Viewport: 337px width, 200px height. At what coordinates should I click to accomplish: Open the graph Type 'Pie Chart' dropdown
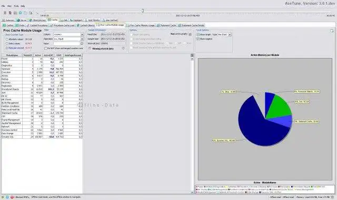[230, 34]
